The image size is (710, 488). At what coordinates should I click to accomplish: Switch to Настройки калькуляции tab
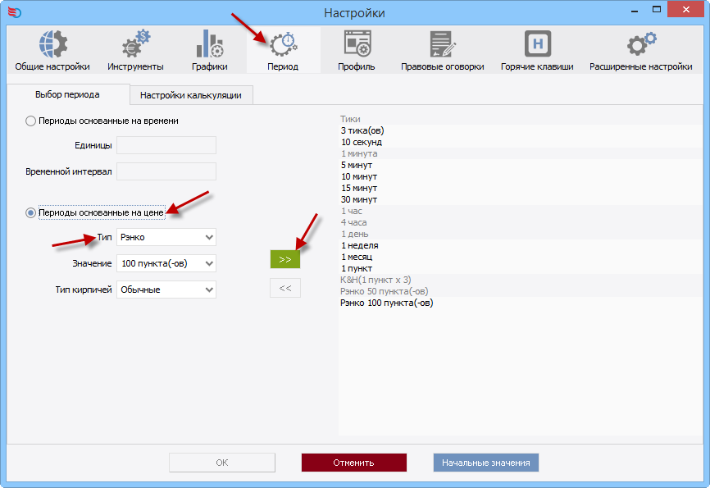pos(190,95)
